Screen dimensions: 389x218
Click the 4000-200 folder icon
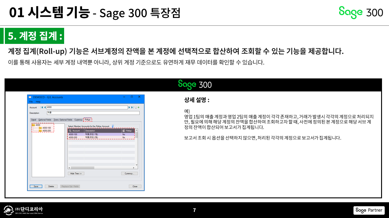40,131
